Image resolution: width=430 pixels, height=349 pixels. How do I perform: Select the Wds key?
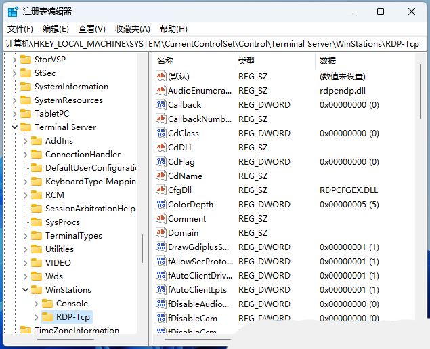click(x=54, y=276)
